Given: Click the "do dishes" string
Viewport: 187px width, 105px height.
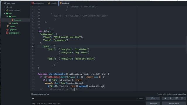Looking at the screenshot, I should click(81, 50).
